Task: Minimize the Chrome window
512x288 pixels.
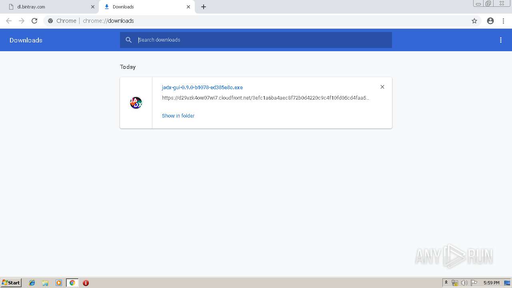Action: [478, 4]
